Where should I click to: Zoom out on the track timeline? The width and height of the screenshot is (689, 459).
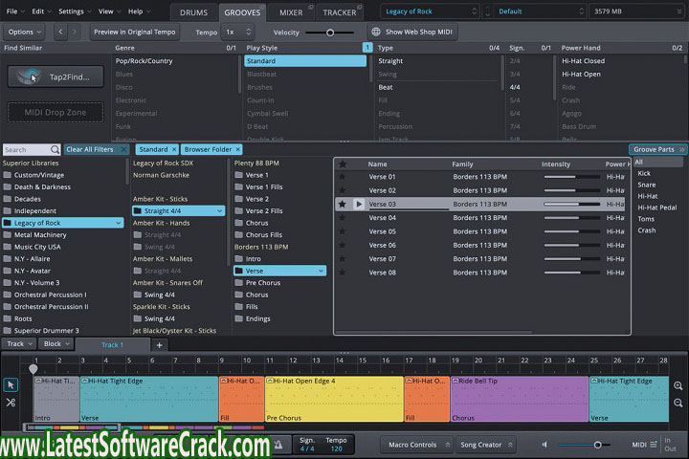pos(678,403)
